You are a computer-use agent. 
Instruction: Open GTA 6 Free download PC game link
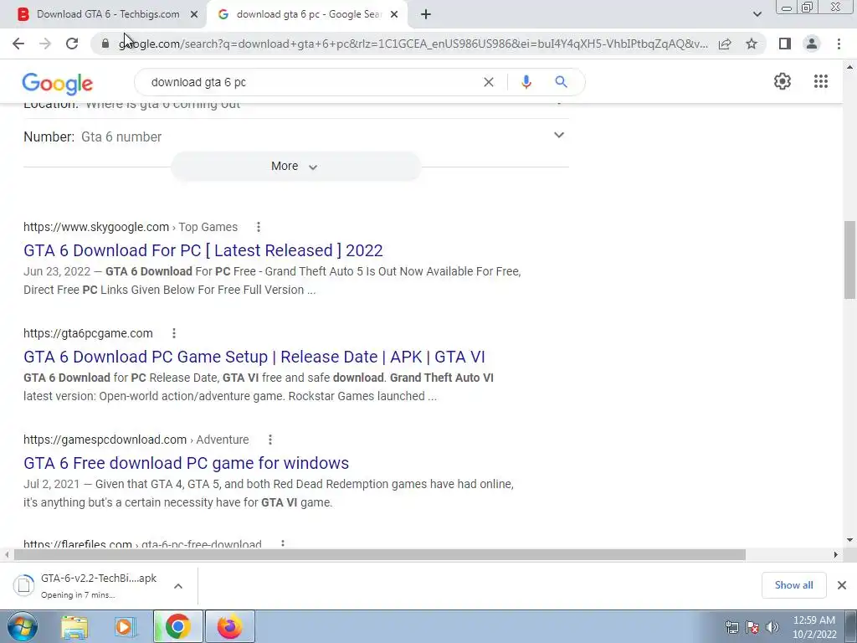tap(186, 463)
